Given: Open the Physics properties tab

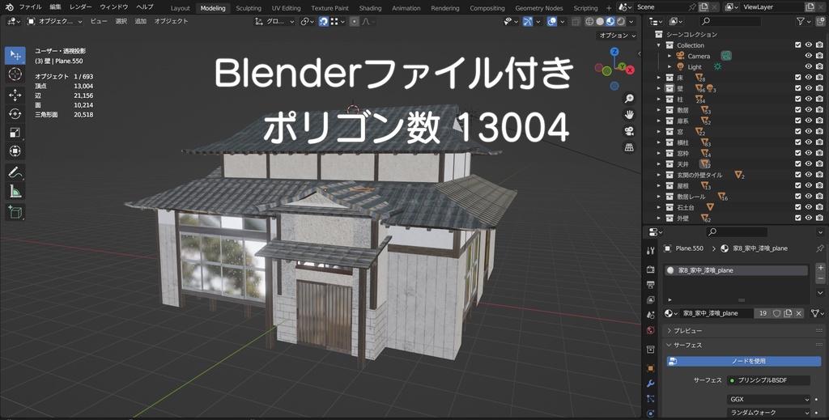Looking at the screenshot, I should coord(651,414).
